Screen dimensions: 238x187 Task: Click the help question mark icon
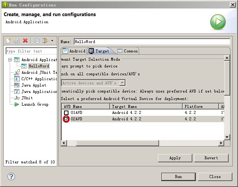point(11,177)
